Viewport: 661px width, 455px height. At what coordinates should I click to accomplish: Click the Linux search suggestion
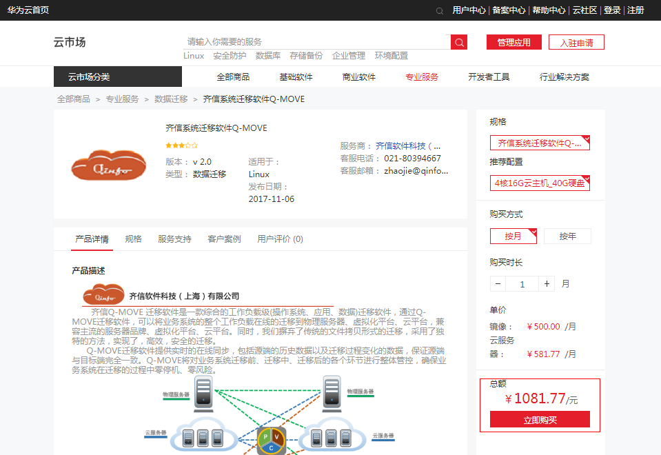click(x=194, y=56)
